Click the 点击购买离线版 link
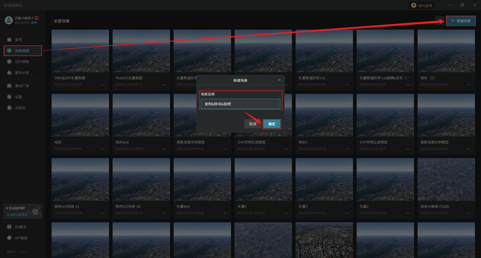This screenshot has height=258, width=481. click(x=17, y=214)
